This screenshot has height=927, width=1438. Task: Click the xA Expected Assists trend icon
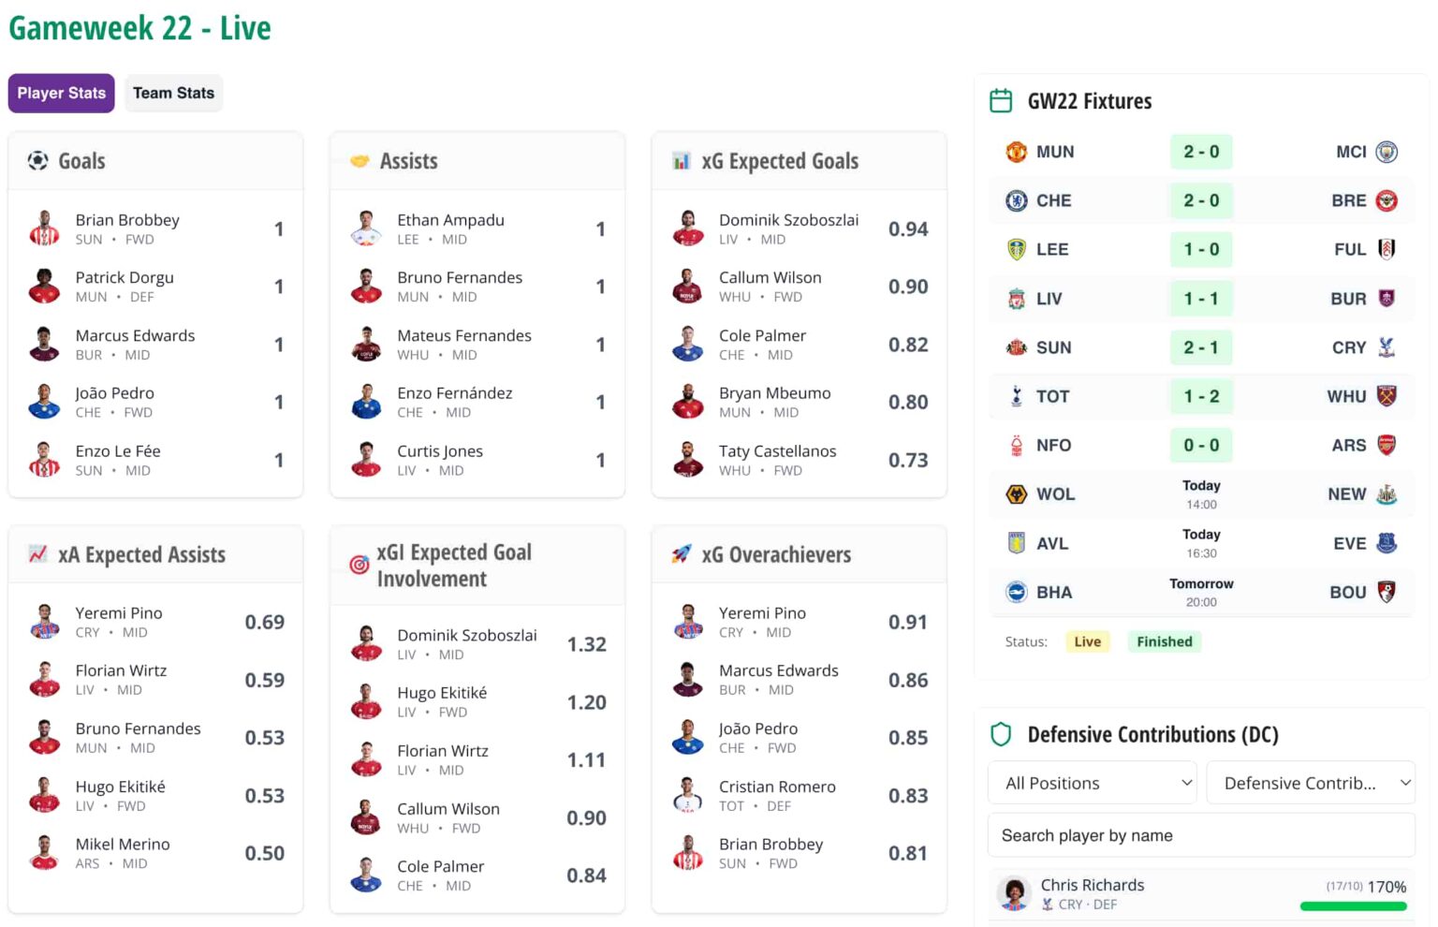click(38, 554)
